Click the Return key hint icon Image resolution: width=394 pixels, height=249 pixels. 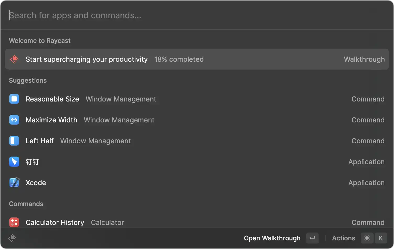pyautogui.click(x=312, y=238)
